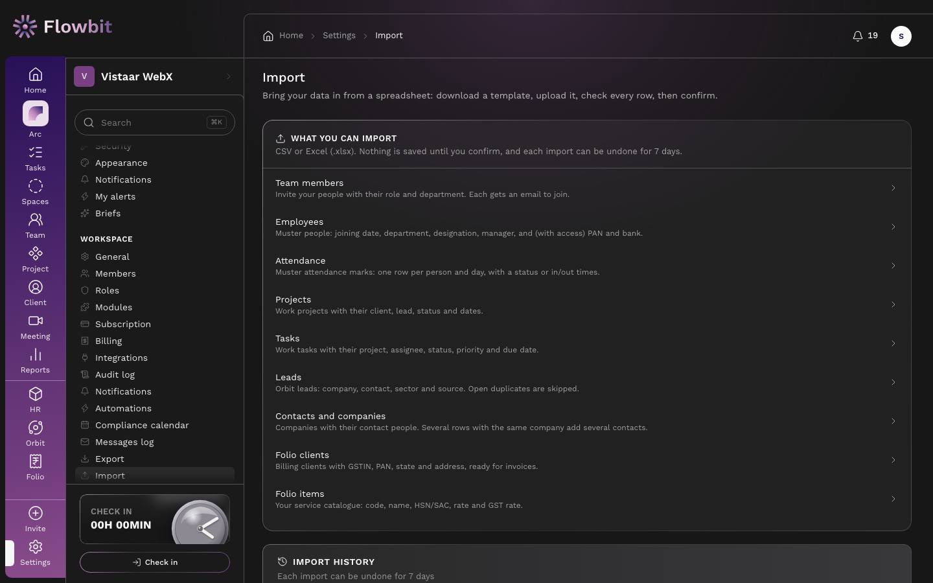The image size is (933, 583).
Task: Click the What You Can Import upload icon
Action: coord(281,139)
